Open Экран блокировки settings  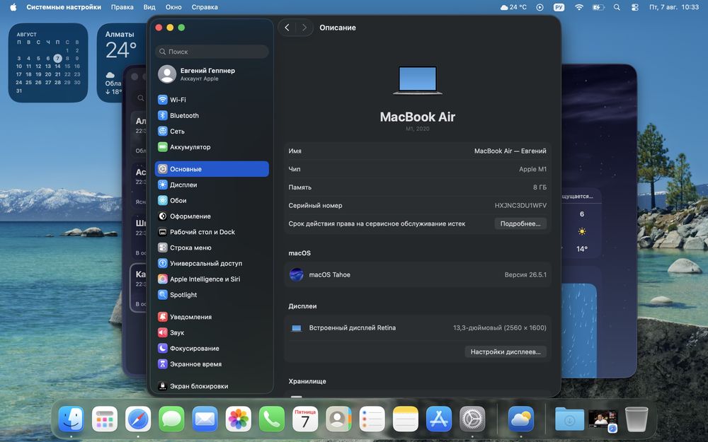click(212, 386)
